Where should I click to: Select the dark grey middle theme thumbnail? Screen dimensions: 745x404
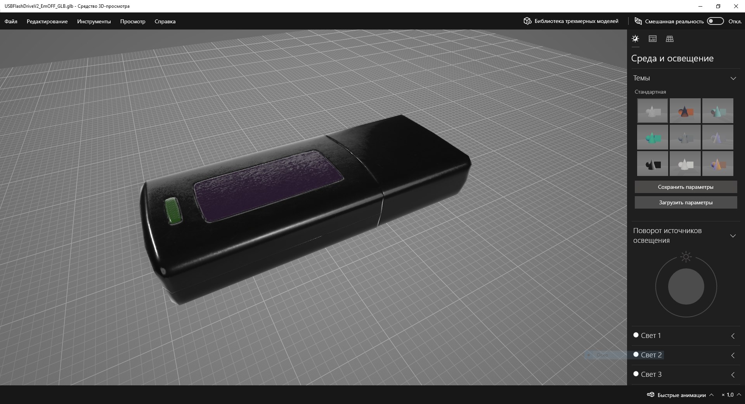[685, 137]
